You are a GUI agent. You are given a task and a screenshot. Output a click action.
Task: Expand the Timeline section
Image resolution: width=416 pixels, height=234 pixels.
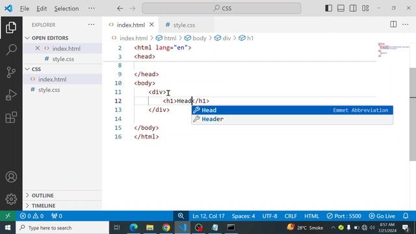(x=62, y=205)
